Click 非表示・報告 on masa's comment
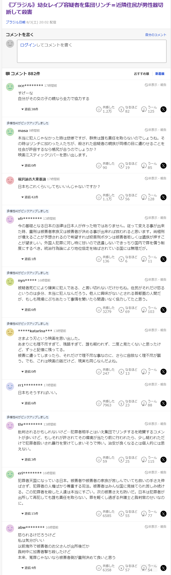 click(155, 130)
